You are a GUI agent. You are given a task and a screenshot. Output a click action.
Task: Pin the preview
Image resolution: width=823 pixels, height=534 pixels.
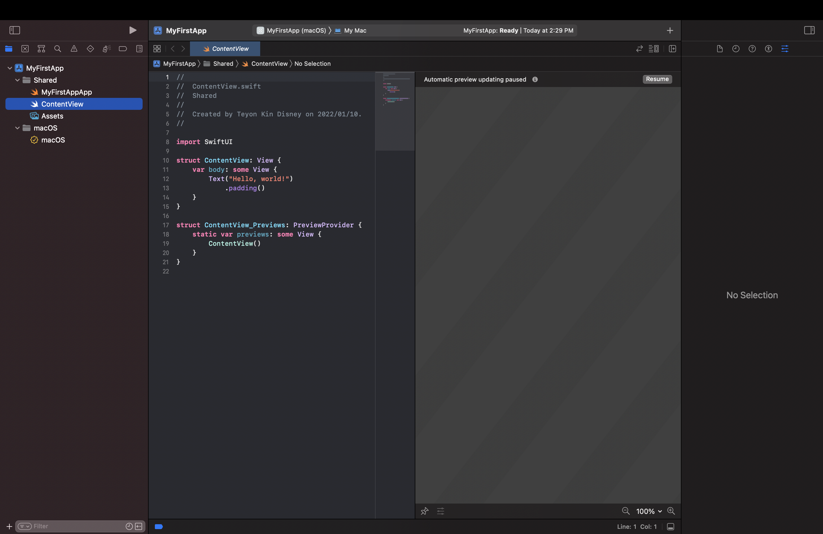pyautogui.click(x=425, y=511)
